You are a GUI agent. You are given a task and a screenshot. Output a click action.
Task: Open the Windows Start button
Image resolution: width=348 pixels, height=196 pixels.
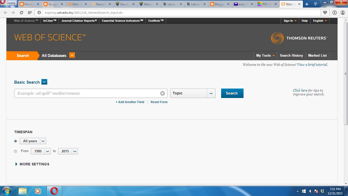6,191
